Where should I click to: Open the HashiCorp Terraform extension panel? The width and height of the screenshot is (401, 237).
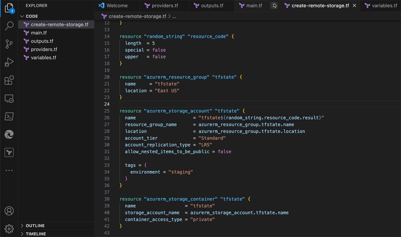point(9,152)
